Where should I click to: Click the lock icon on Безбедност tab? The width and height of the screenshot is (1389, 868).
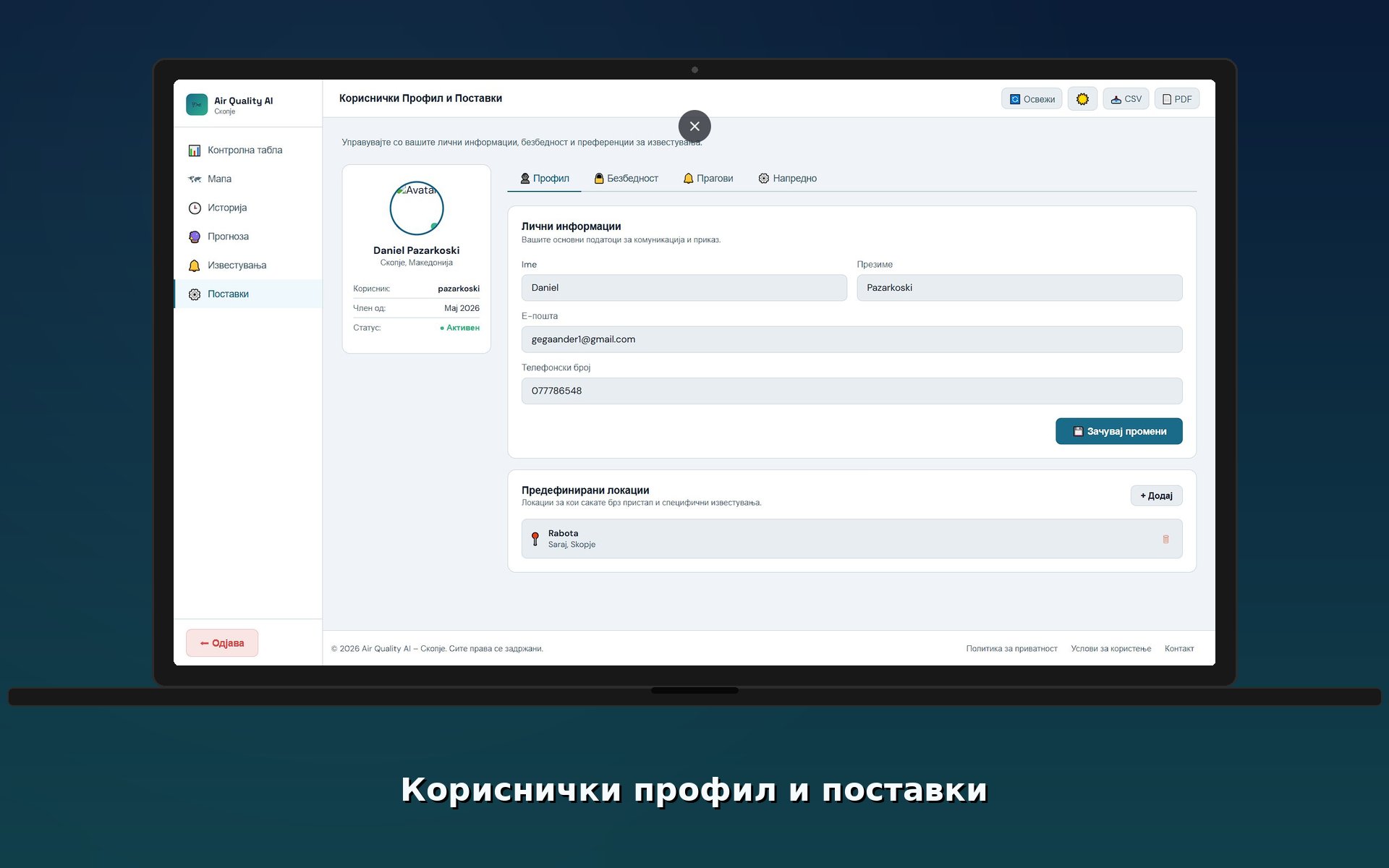599,178
